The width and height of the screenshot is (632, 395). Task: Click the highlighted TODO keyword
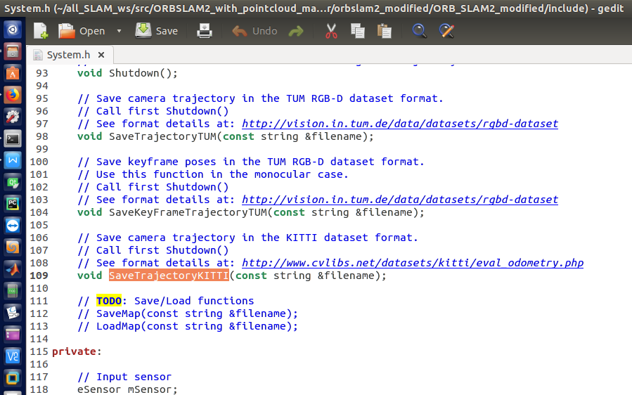pos(109,301)
